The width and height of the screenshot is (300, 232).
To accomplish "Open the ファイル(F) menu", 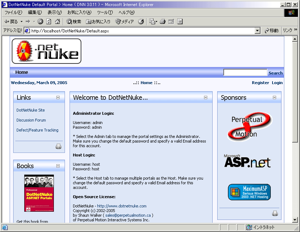I will pyautogui.click(x=14, y=12).
